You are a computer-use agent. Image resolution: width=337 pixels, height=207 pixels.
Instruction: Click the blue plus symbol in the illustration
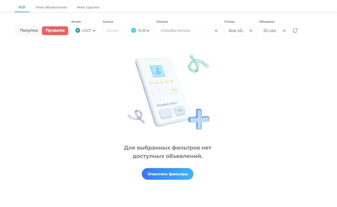199,119
